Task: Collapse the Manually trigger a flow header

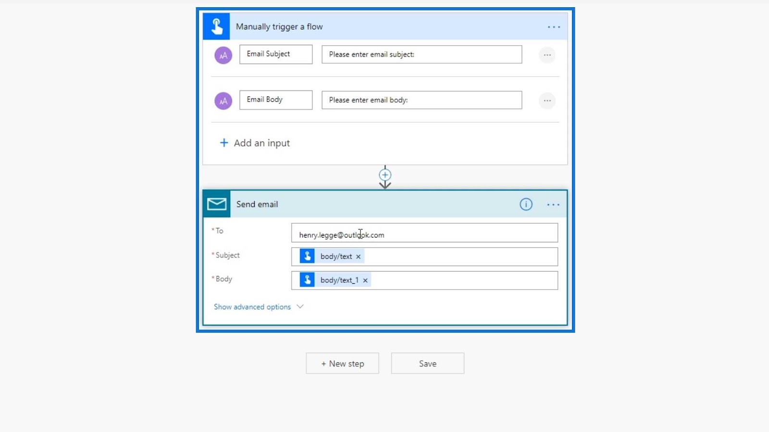Action: pyautogui.click(x=384, y=26)
